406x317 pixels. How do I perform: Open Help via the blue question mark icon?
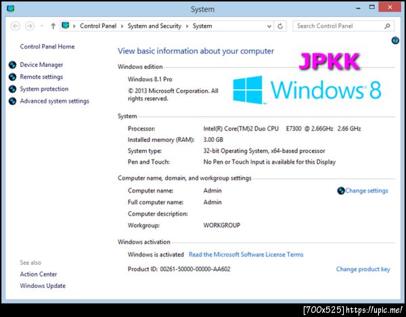pos(395,41)
